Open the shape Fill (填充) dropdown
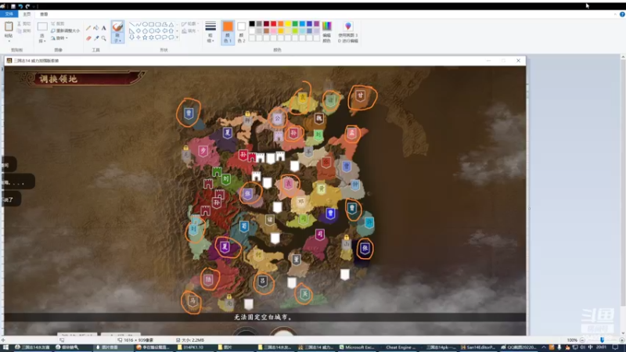The image size is (626, 352). [190, 31]
